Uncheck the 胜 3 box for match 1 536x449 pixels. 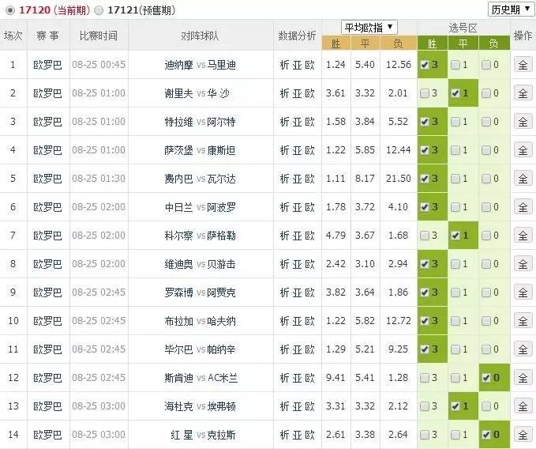tap(425, 65)
